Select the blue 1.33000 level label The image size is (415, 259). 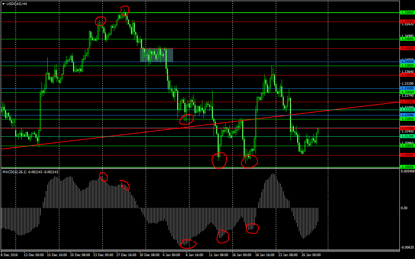tap(407, 88)
